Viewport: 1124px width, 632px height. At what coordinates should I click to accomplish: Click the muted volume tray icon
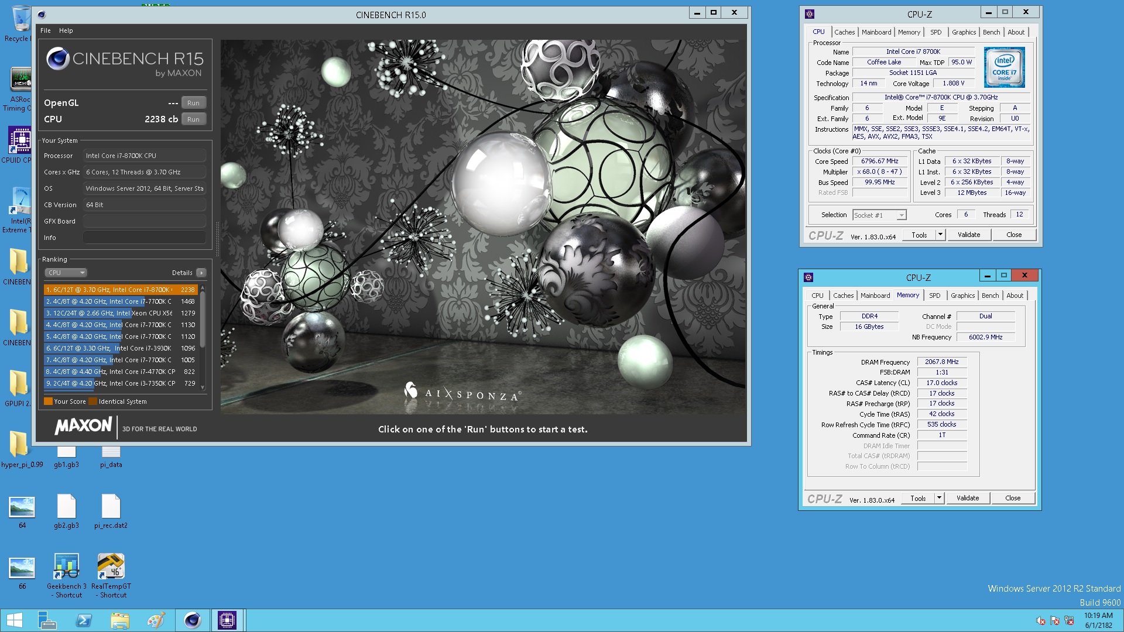[x=1041, y=621]
